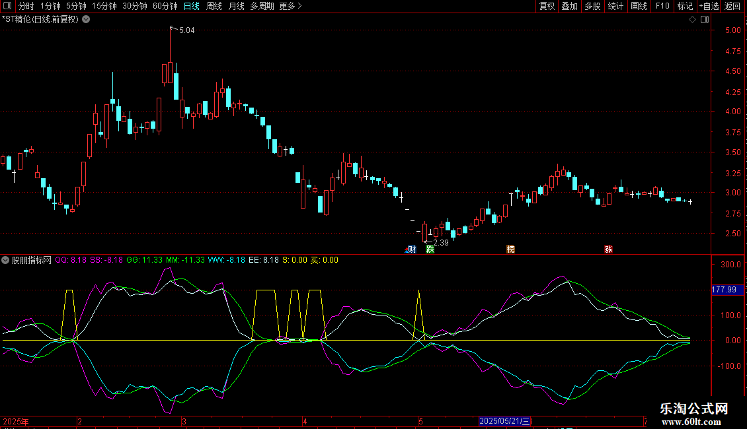This screenshot has width=747, height=429.
Task: Toggle the side panel icon beside the diamond
Action: 703,20
